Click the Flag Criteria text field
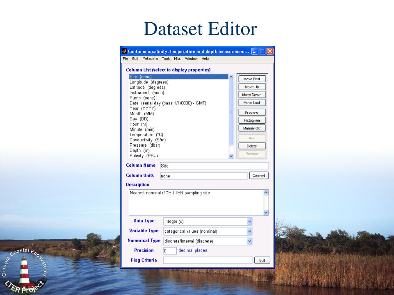 tap(208, 260)
